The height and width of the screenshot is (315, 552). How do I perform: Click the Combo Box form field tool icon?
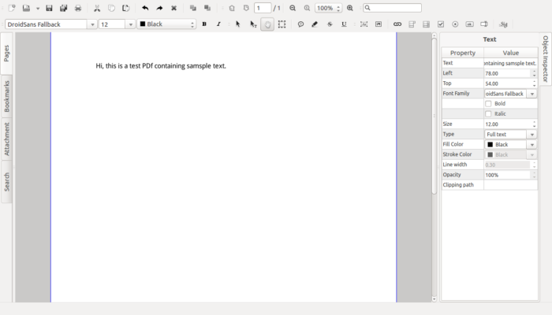[412, 24]
